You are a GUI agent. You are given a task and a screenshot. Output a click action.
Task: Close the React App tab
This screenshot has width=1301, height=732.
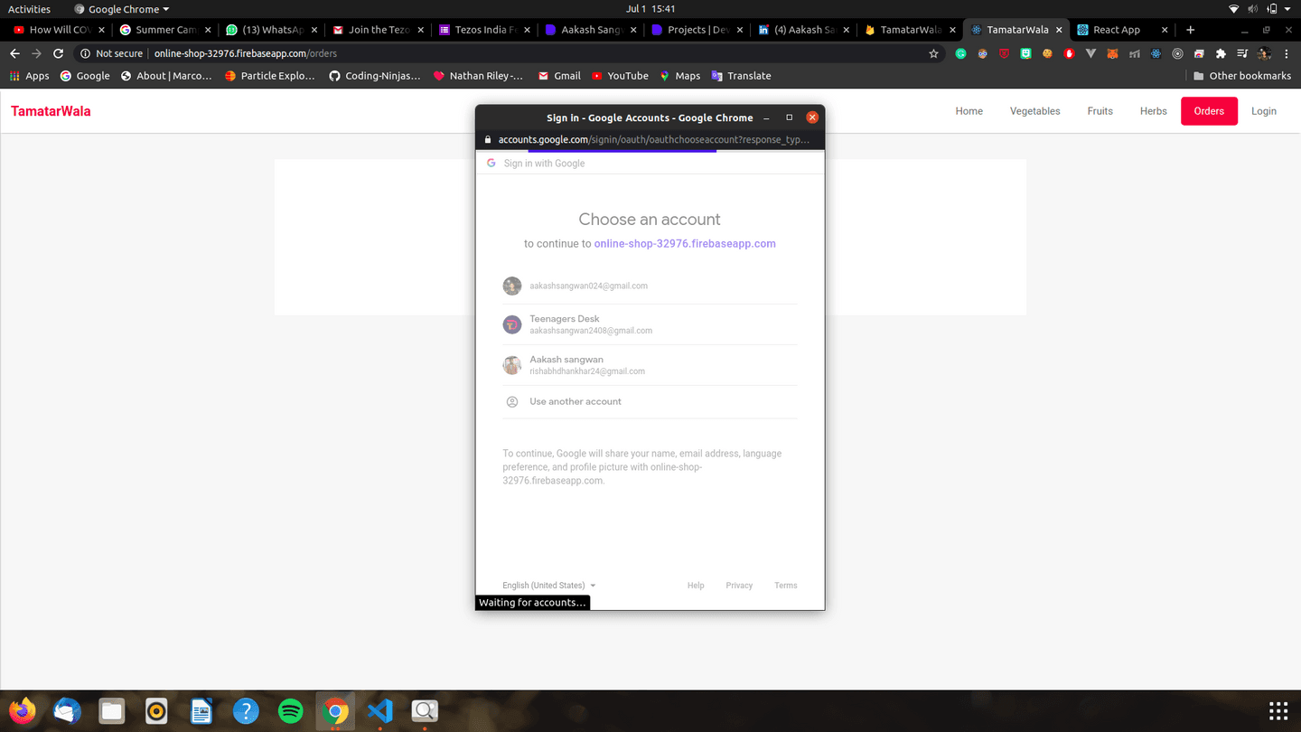coord(1165,30)
